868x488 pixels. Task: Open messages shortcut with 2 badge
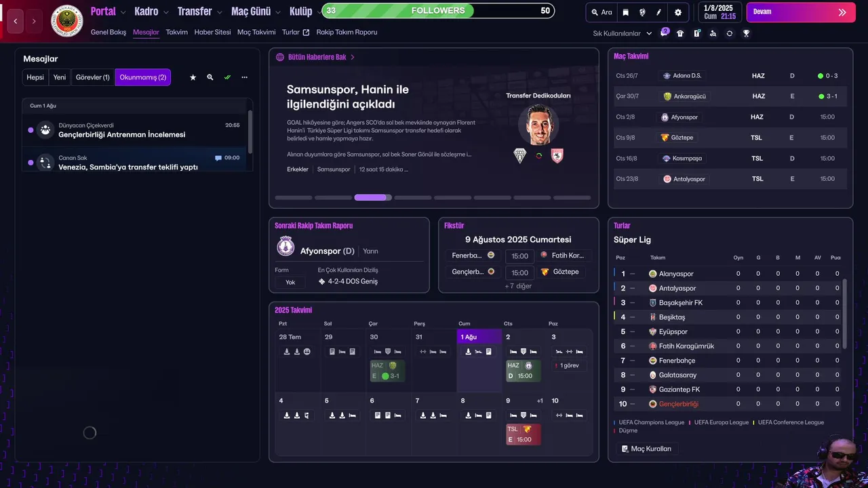coord(664,33)
